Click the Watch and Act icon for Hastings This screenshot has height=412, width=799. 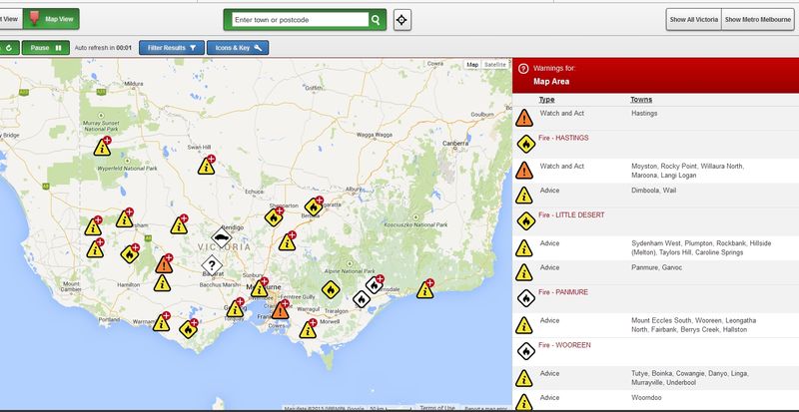pyautogui.click(x=523, y=118)
